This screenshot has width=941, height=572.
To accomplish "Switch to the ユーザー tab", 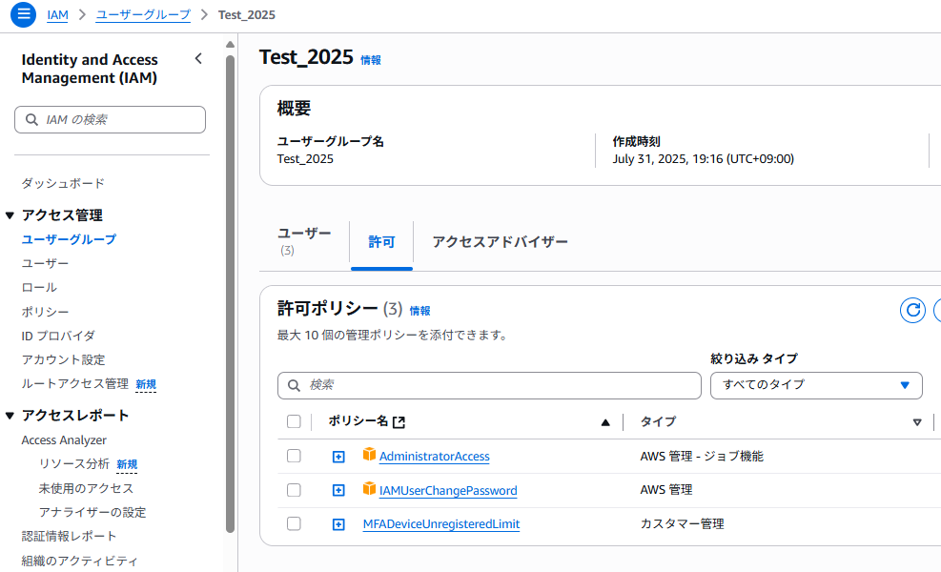I will coord(304,241).
